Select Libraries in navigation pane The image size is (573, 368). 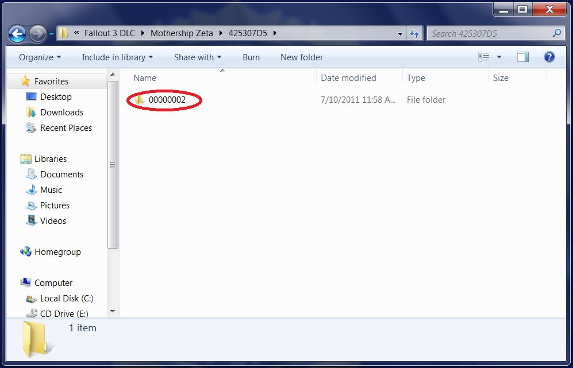[51, 159]
